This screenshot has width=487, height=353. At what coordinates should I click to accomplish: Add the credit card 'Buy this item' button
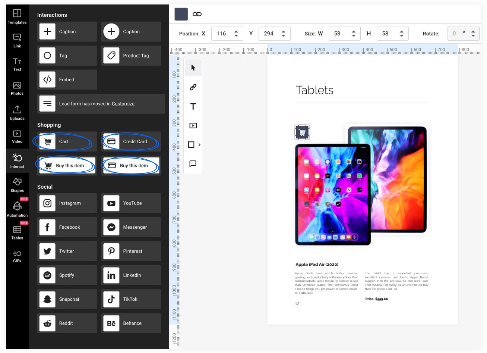[131, 166]
